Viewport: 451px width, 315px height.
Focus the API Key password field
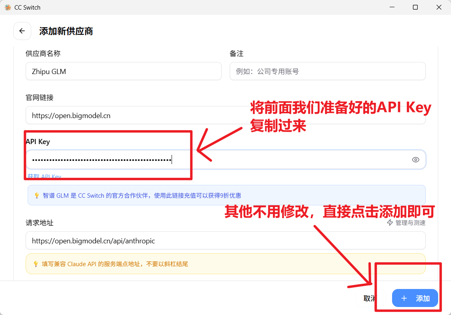pos(225,160)
